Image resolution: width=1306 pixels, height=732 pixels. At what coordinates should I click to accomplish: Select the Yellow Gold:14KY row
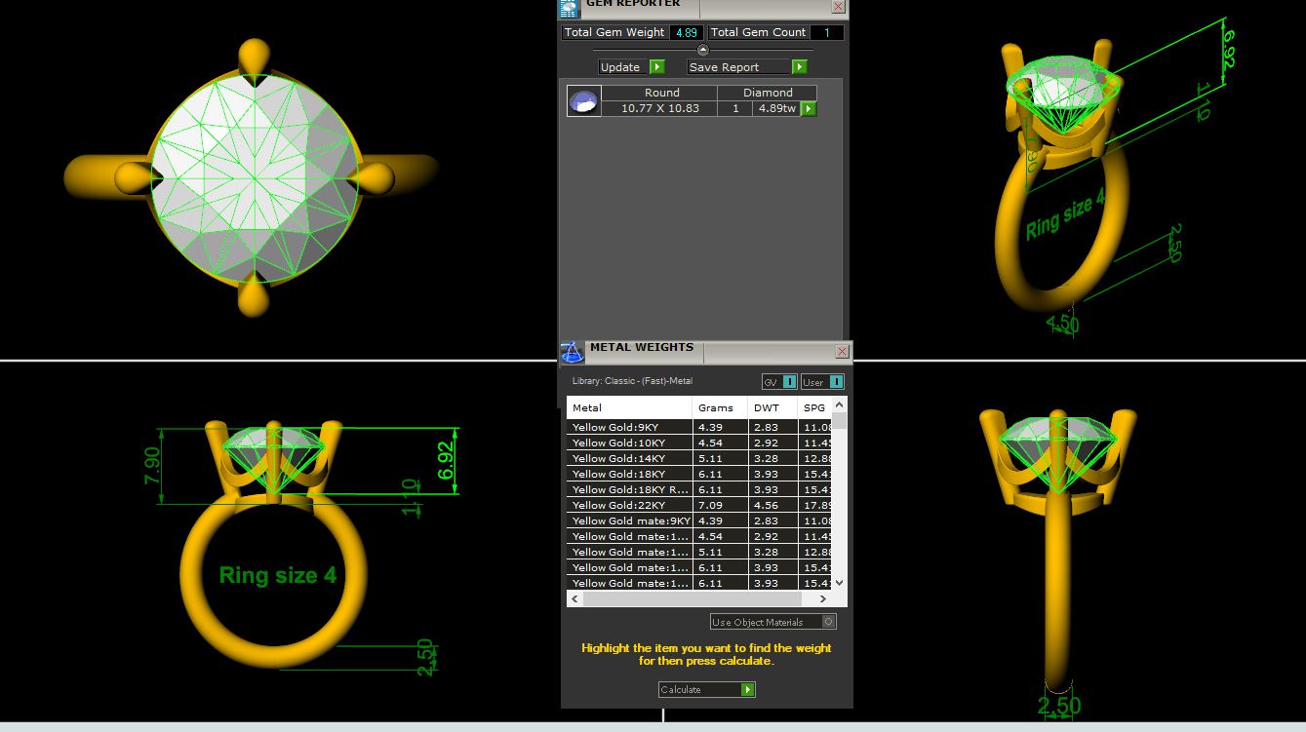click(x=628, y=458)
